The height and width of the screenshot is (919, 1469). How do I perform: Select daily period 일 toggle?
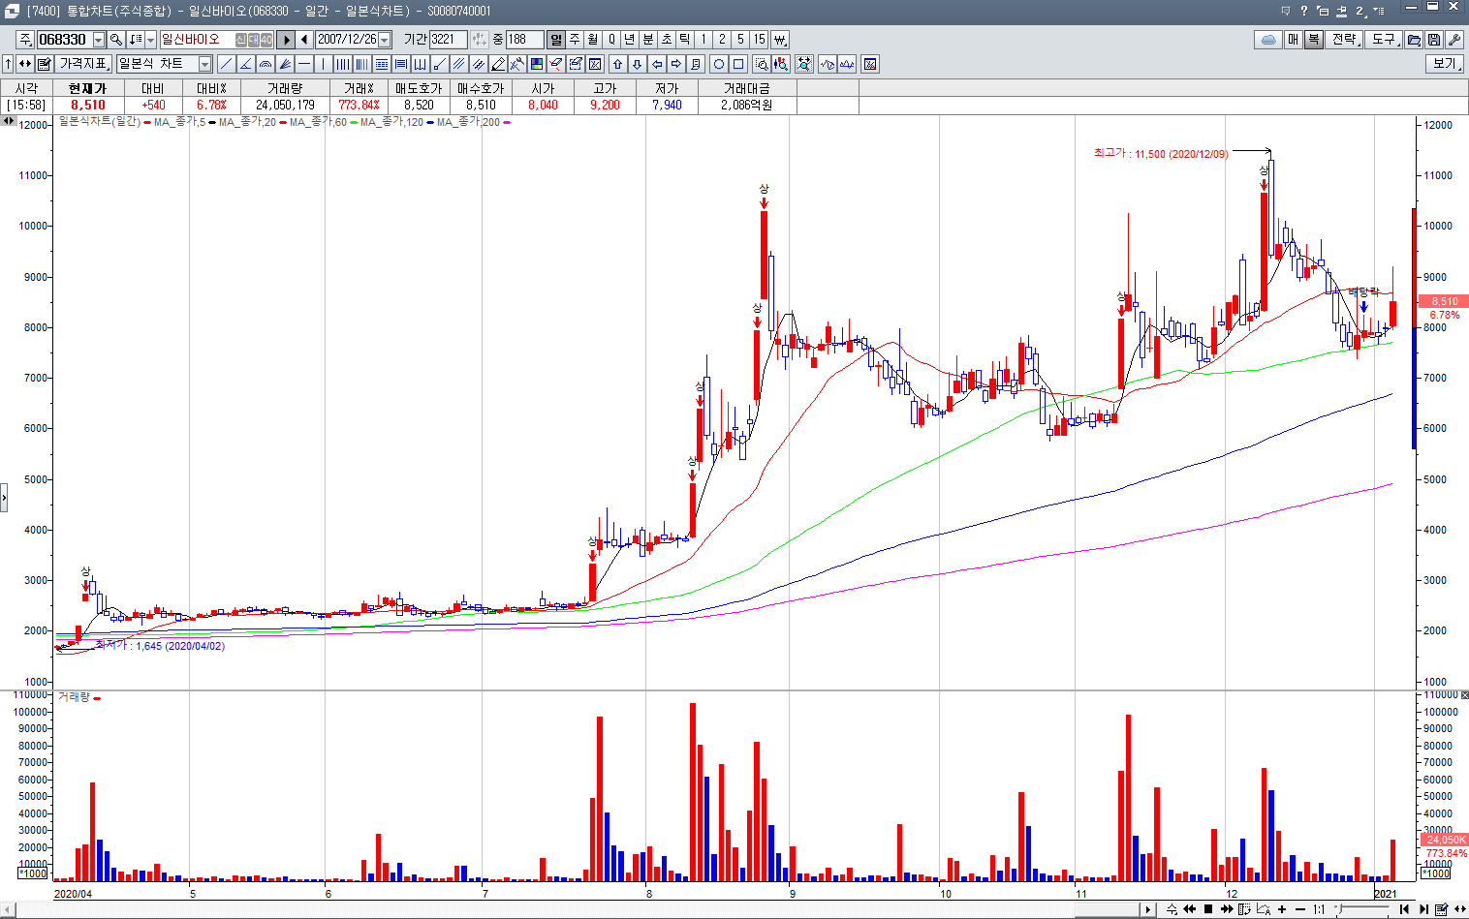[x=556, y=40]
